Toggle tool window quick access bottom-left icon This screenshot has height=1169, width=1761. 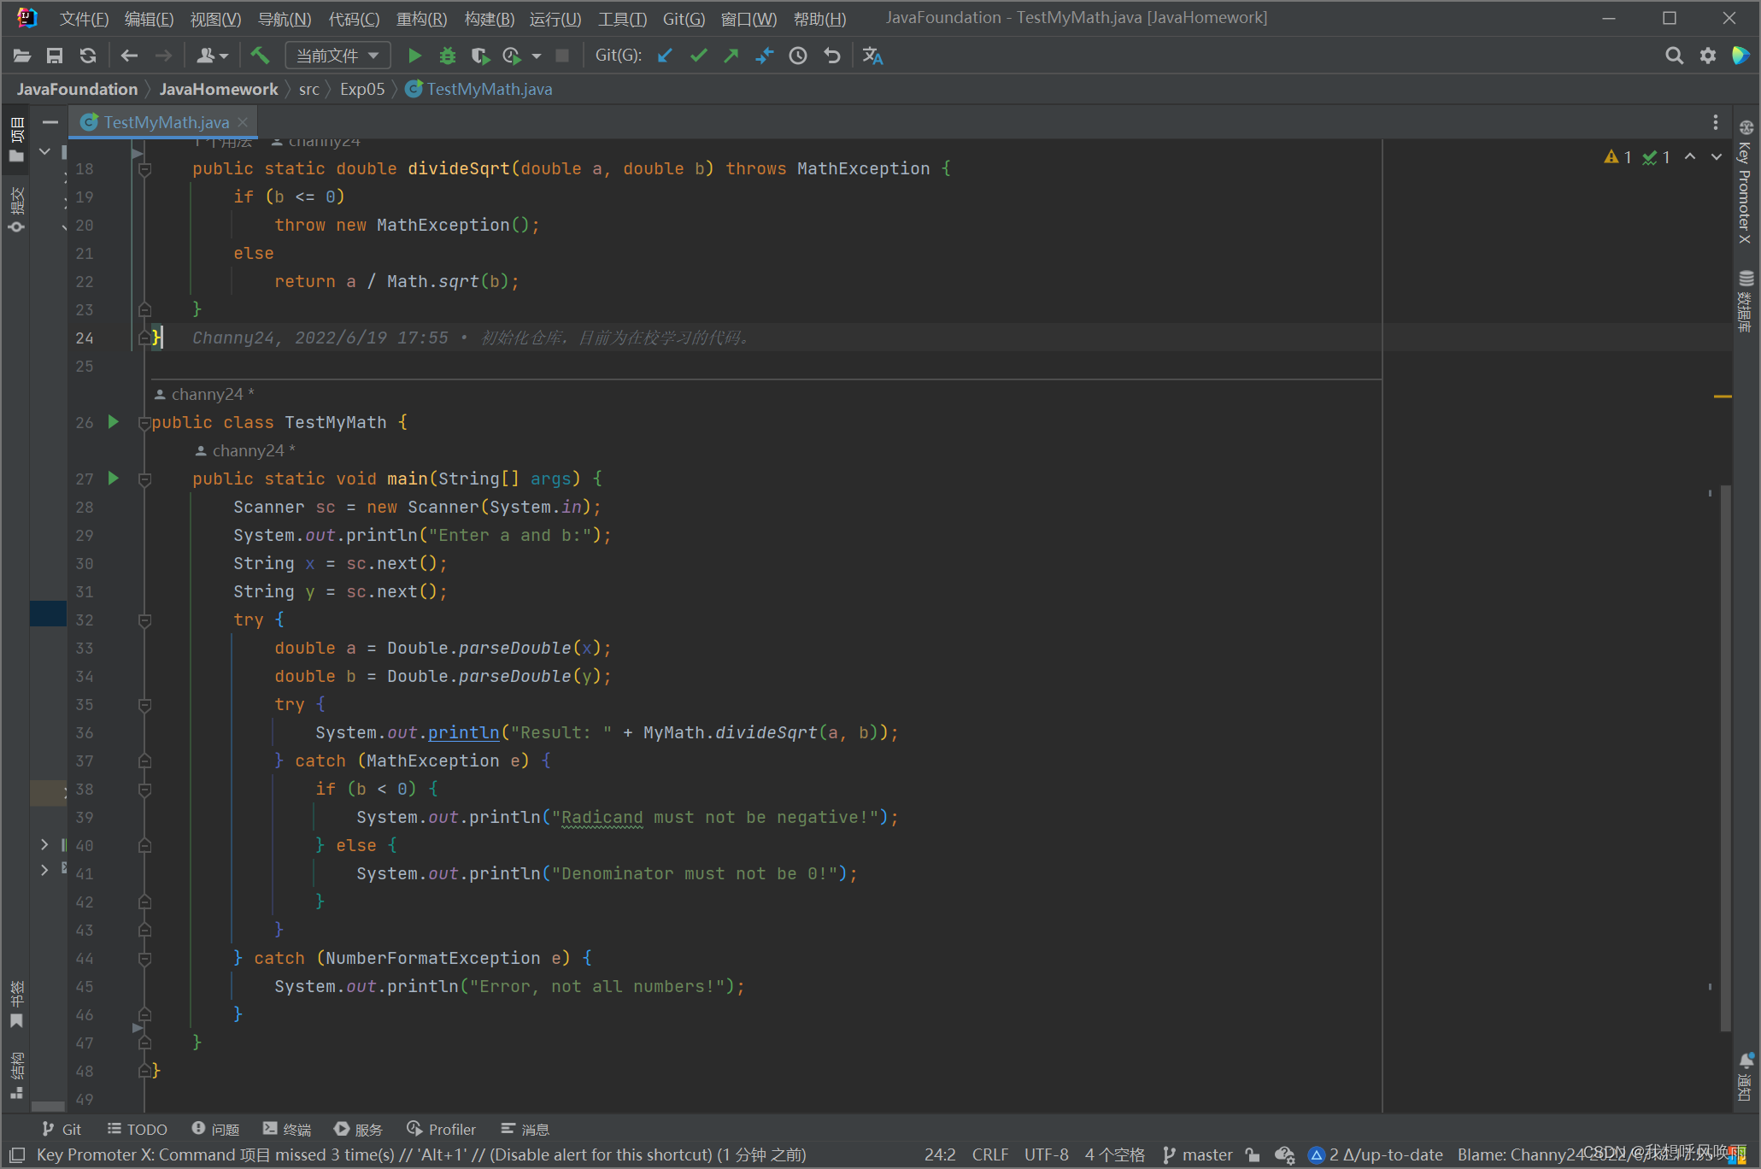(x=17, y=1154)
